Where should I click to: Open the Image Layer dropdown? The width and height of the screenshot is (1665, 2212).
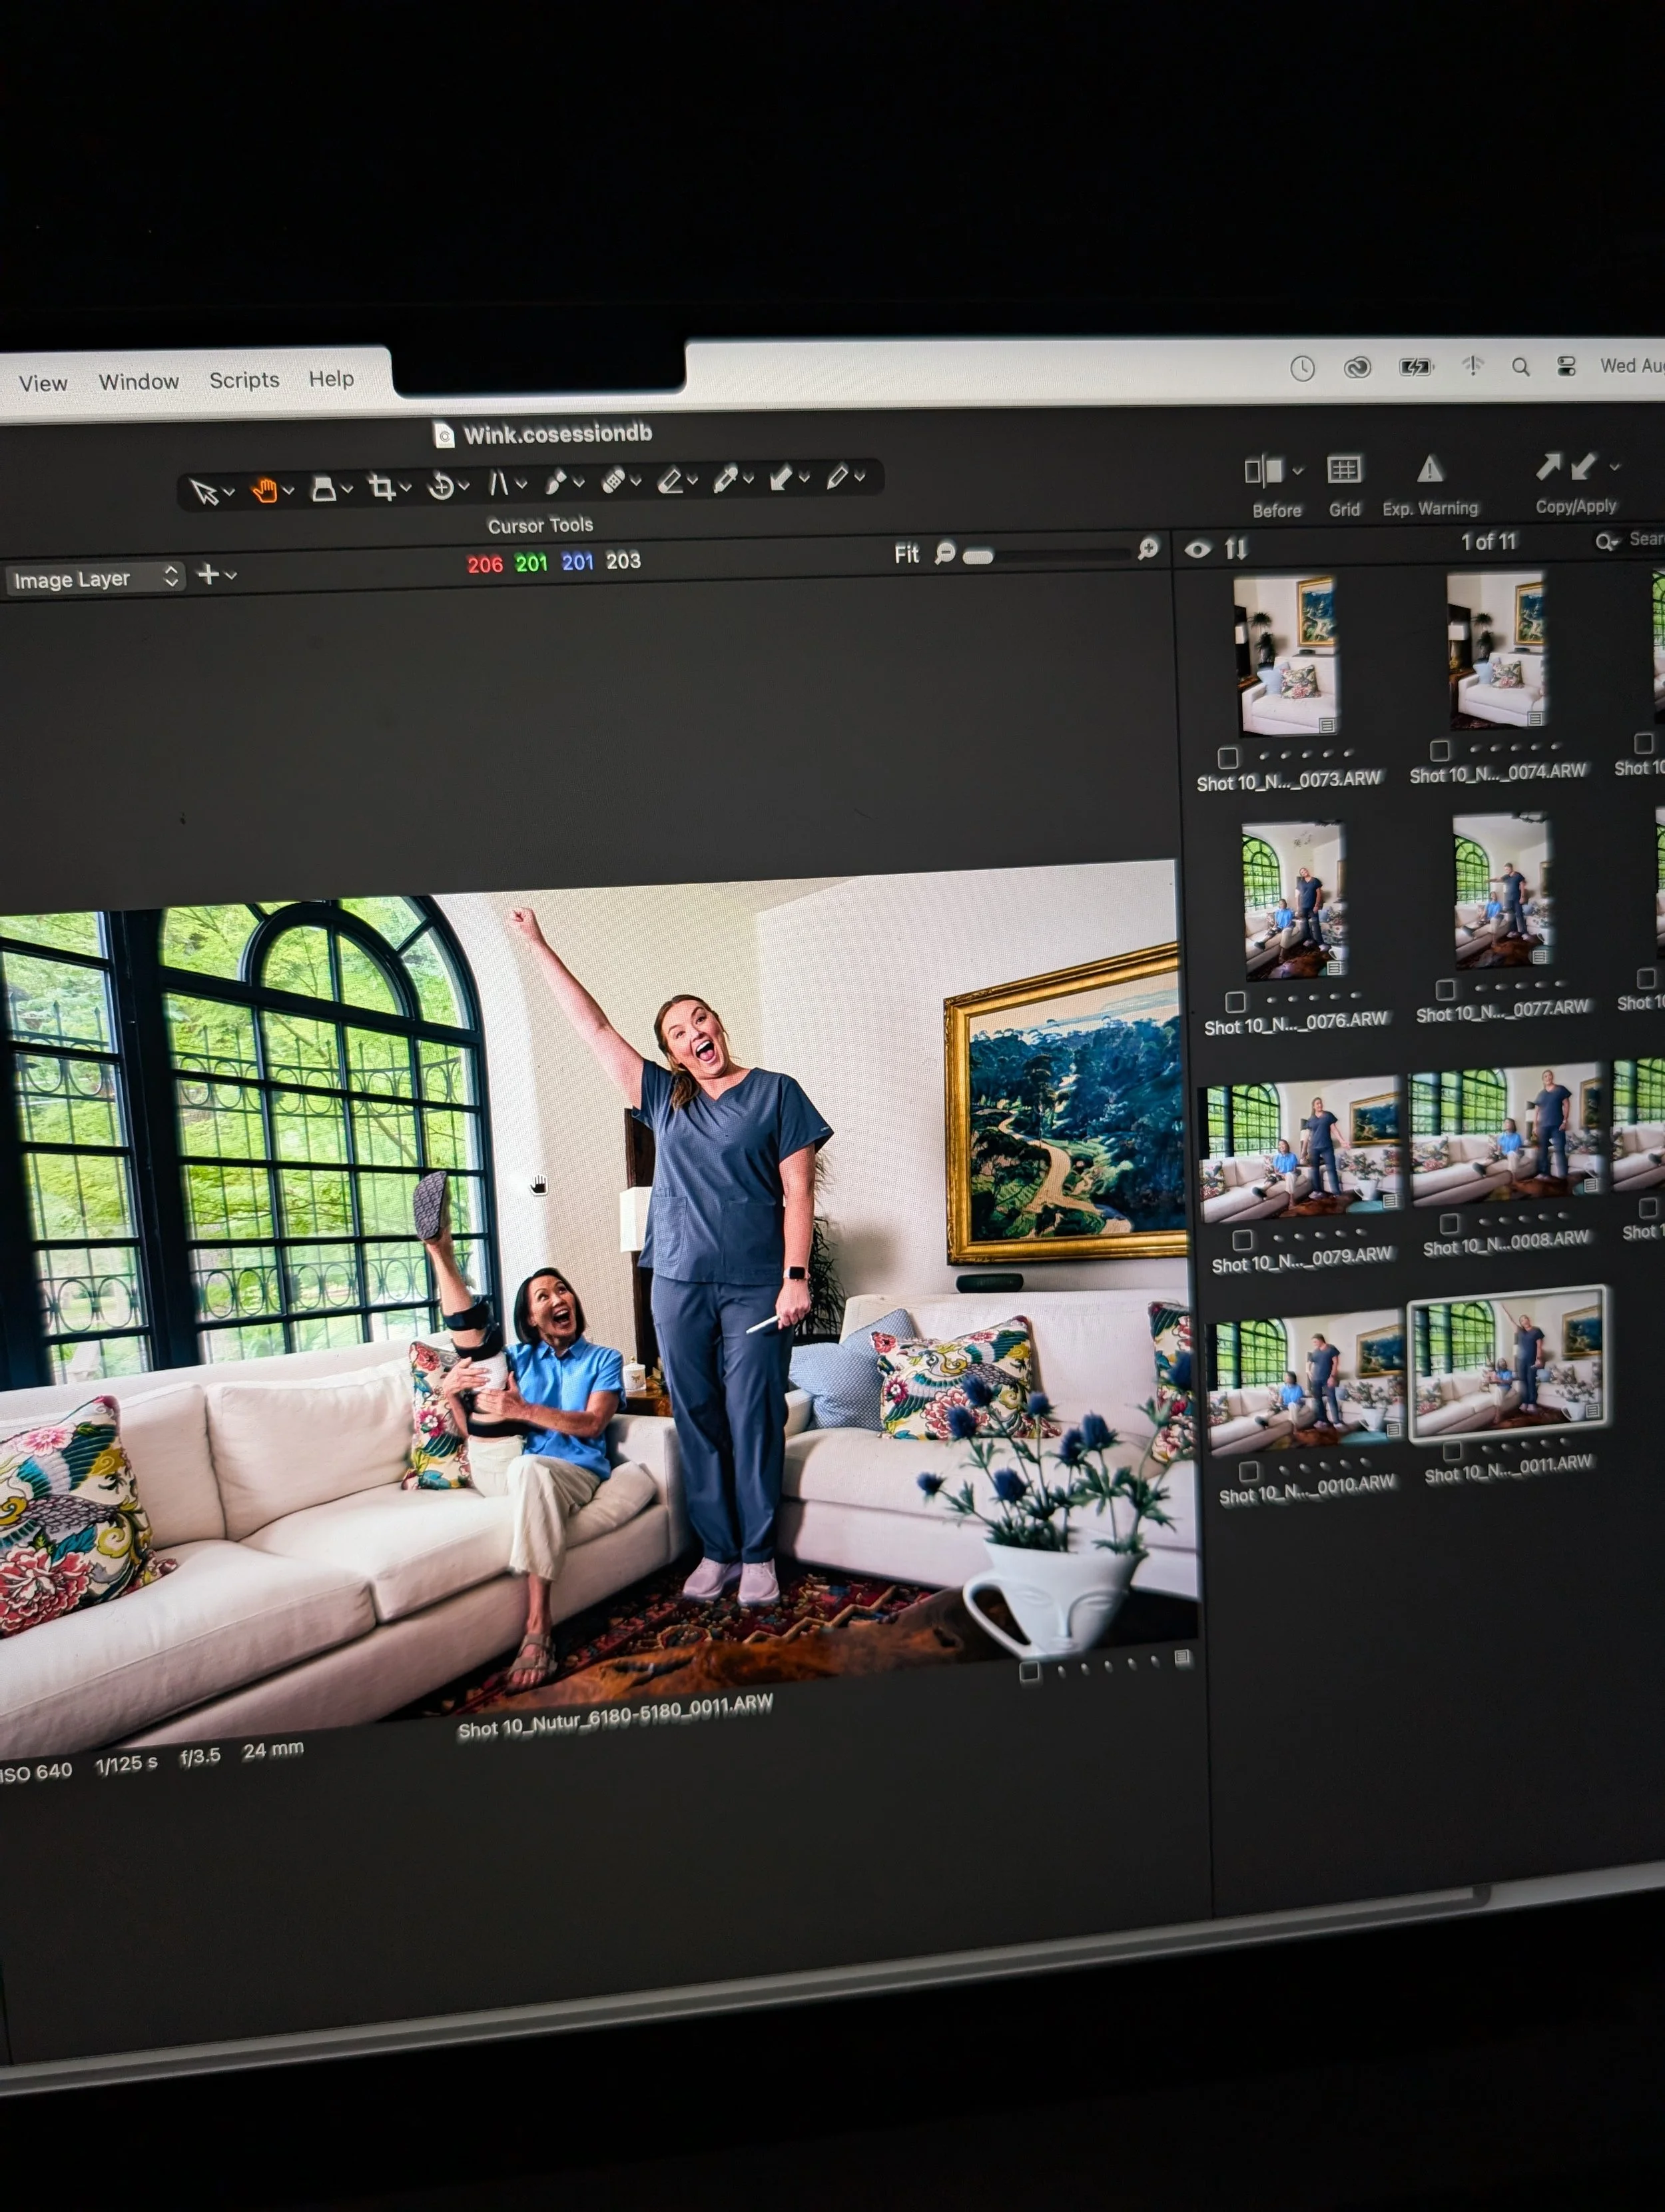(x=95, y=578)
